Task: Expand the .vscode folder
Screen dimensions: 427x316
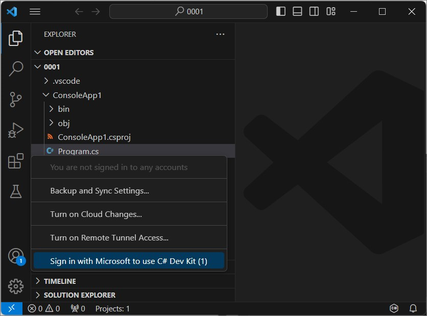Action: 133,81
